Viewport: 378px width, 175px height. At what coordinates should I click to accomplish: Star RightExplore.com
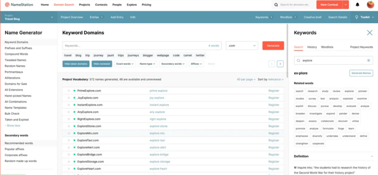tap(69, 119)
